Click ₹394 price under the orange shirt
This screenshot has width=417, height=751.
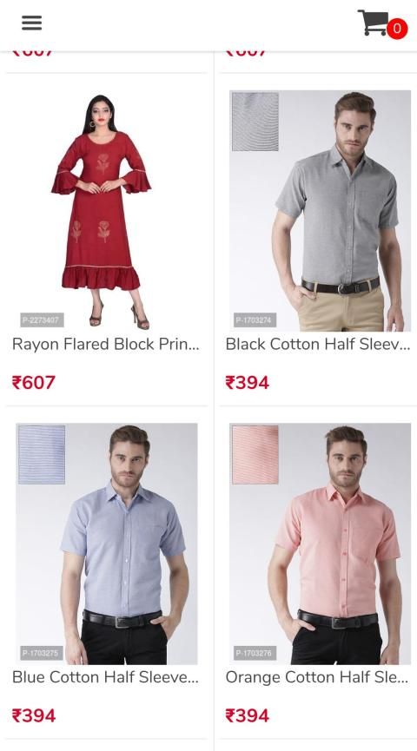click(x=248, y=715)
